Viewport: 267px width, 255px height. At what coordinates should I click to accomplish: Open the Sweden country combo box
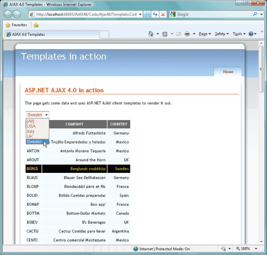37,115
